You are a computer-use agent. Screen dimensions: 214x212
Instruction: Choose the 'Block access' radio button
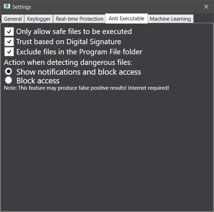pos(9,80)
